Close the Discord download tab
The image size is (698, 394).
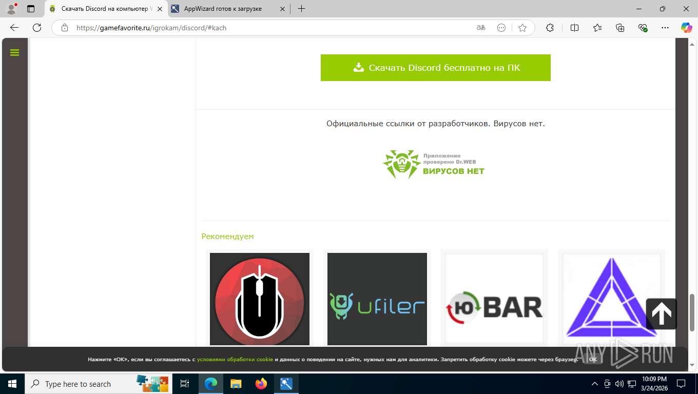pos(159,9)
